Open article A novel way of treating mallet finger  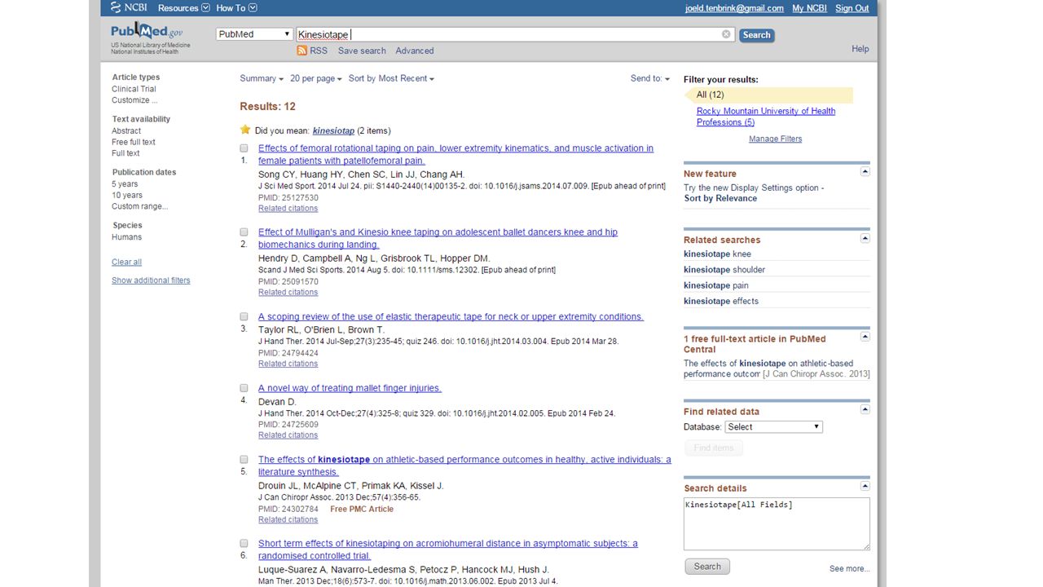tap(350, 388)
